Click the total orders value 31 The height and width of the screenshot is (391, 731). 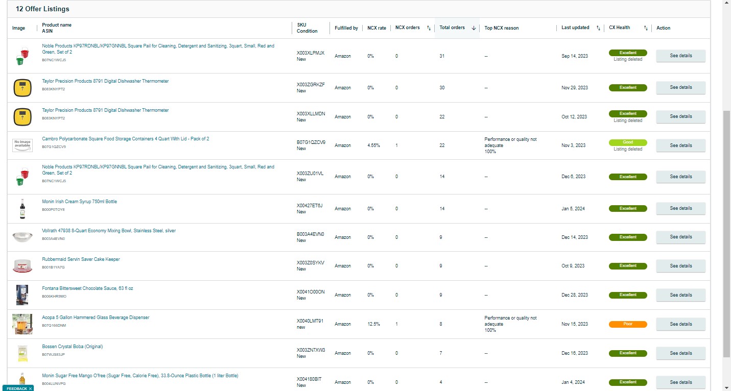point(442,56)
